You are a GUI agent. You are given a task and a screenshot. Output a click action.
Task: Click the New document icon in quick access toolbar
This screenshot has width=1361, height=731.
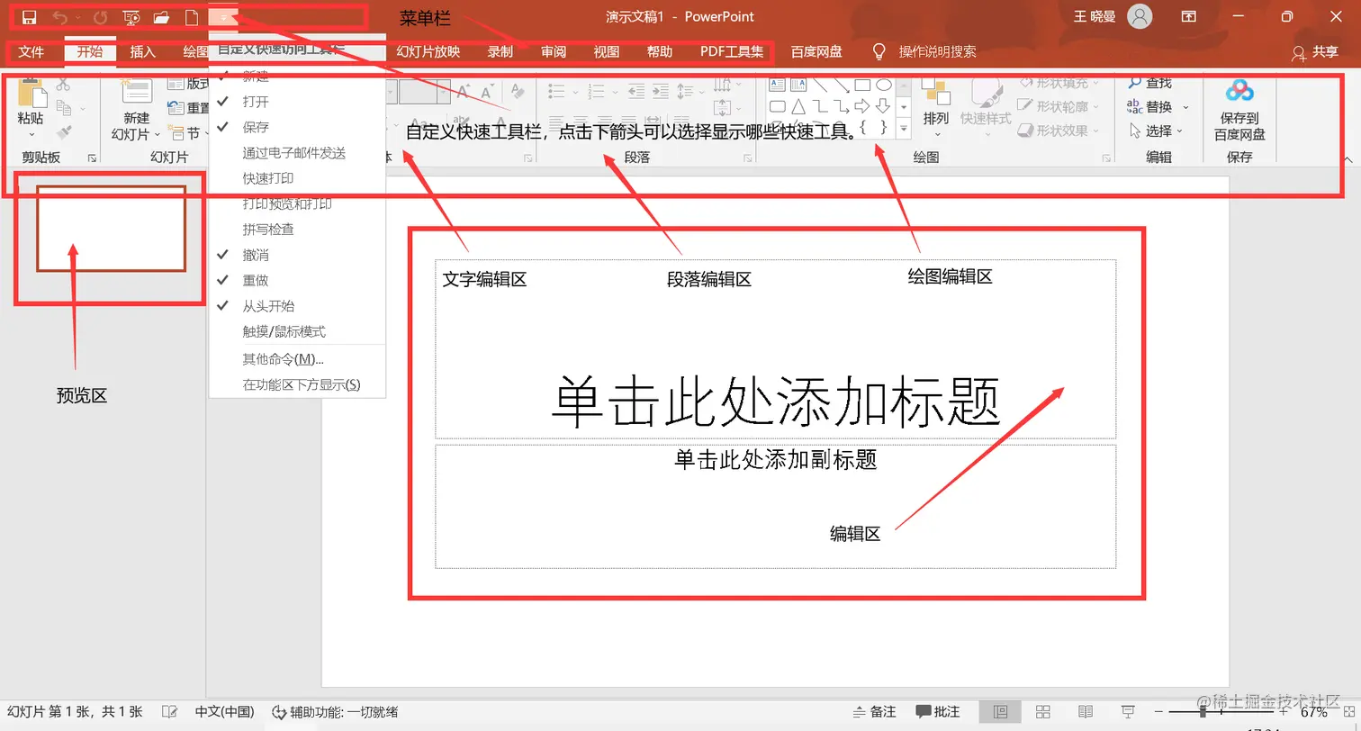191,17
